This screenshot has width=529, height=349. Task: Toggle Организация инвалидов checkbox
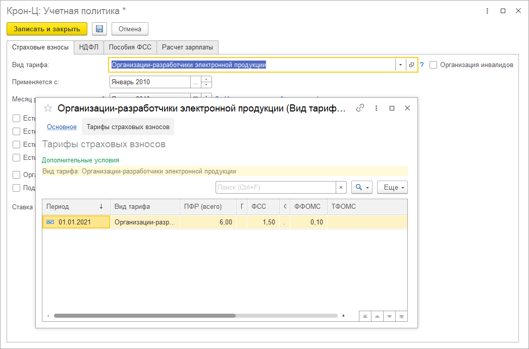433,65
